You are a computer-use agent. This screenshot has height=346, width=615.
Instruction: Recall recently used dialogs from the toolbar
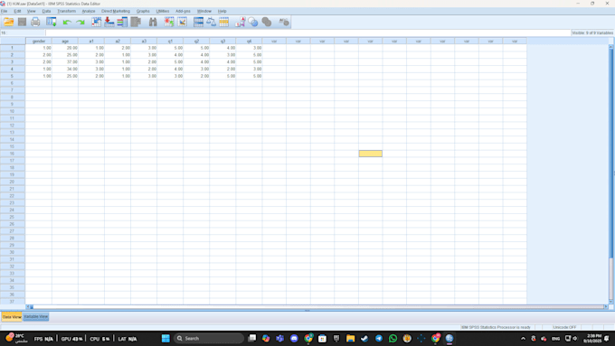pyautogui.click(x=52, y=22)
